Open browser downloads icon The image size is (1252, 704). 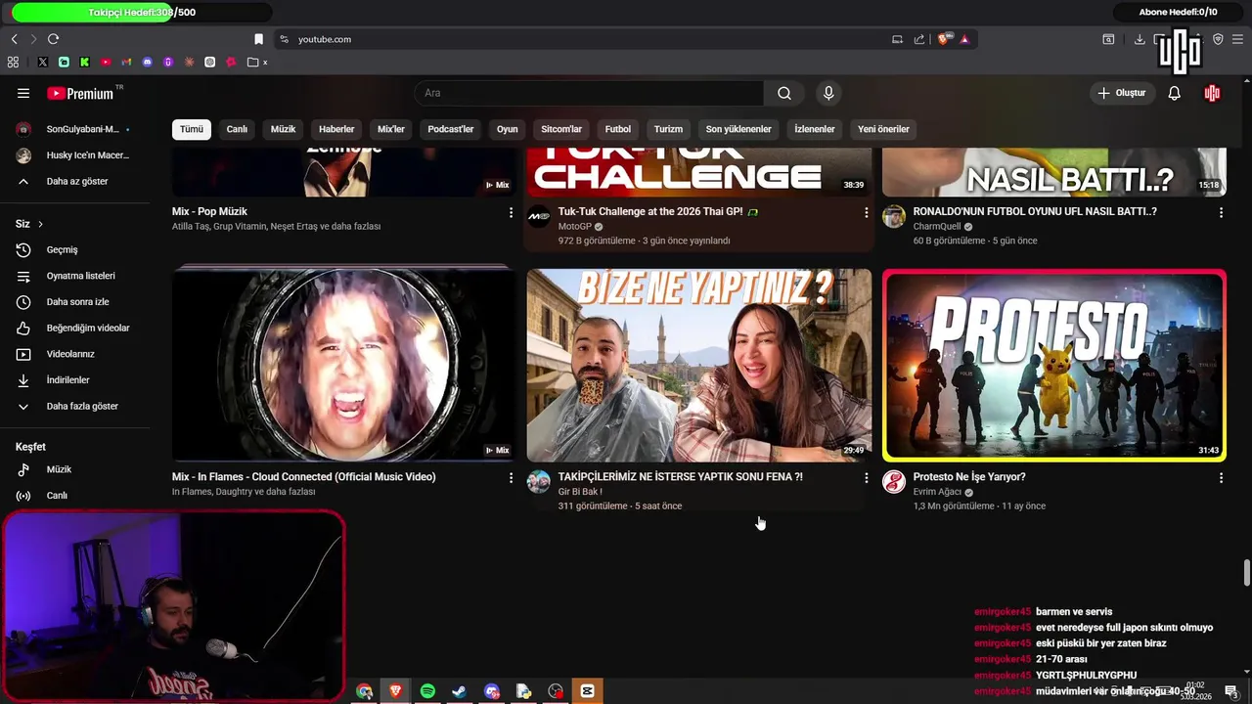pyautogui.click(x=1140, y=39)
